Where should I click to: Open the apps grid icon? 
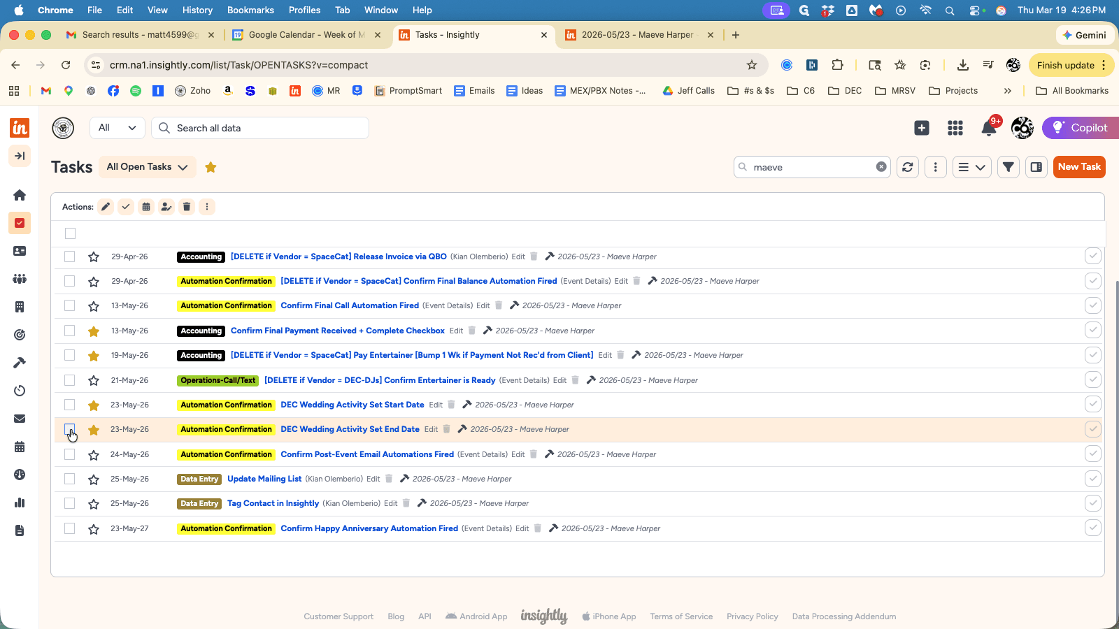[x=955, y=128]
